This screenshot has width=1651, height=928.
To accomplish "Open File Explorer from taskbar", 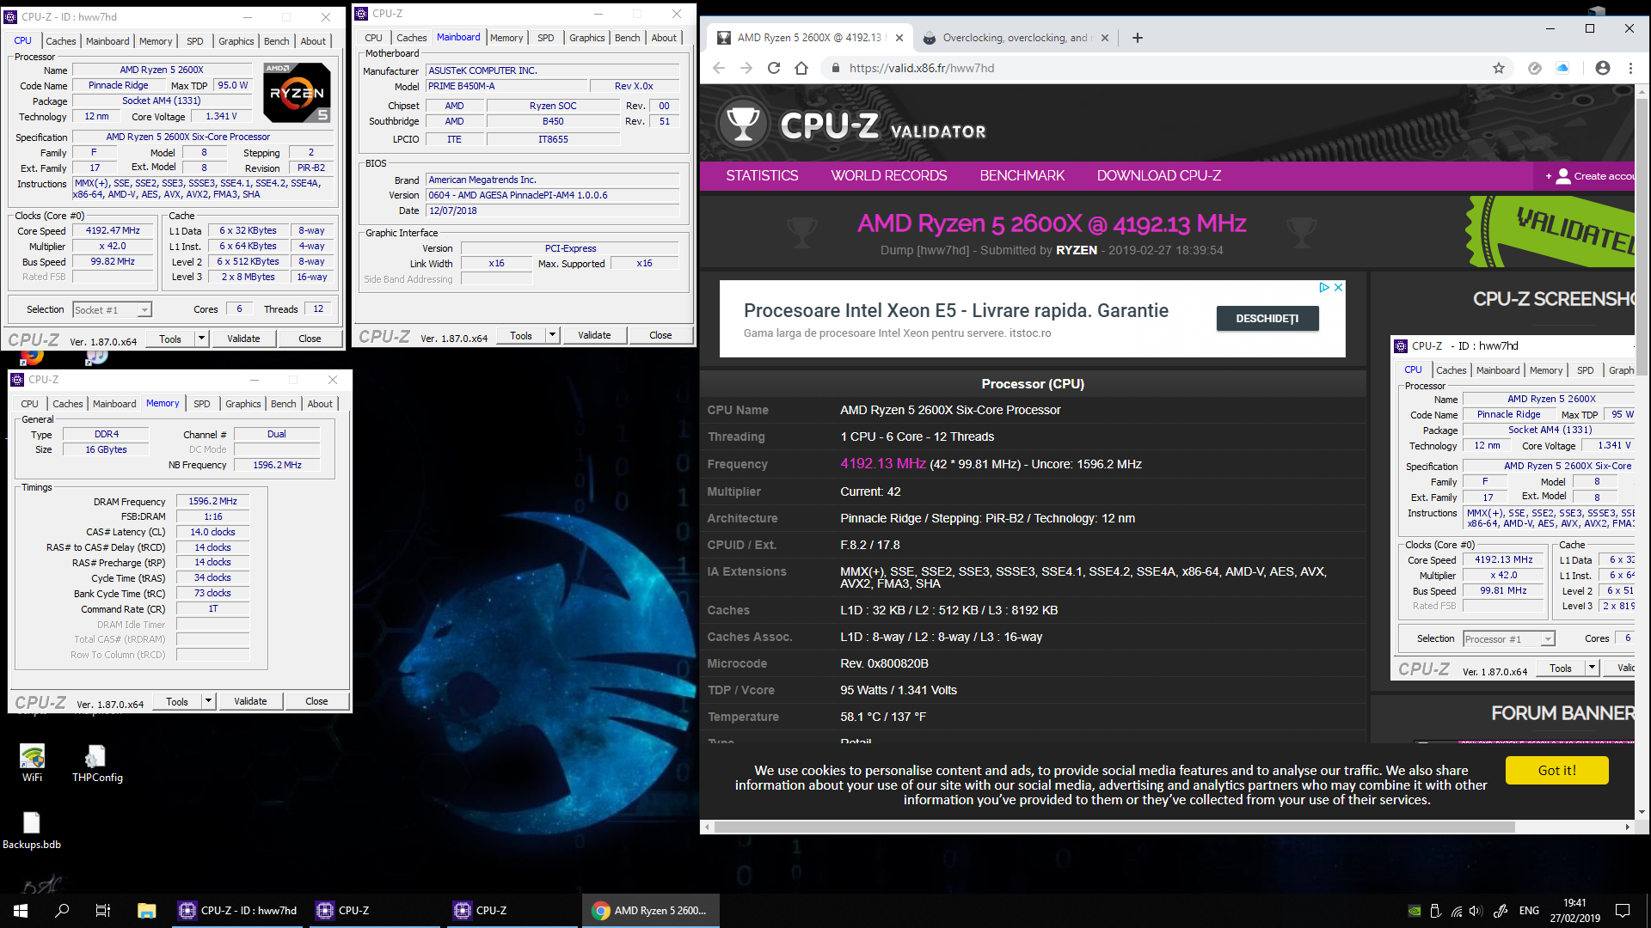I will click(146, 911).
